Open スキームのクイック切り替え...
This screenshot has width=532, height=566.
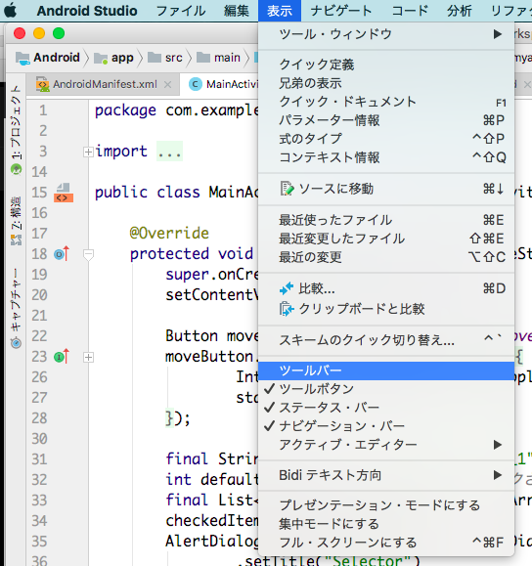(386, 340)
